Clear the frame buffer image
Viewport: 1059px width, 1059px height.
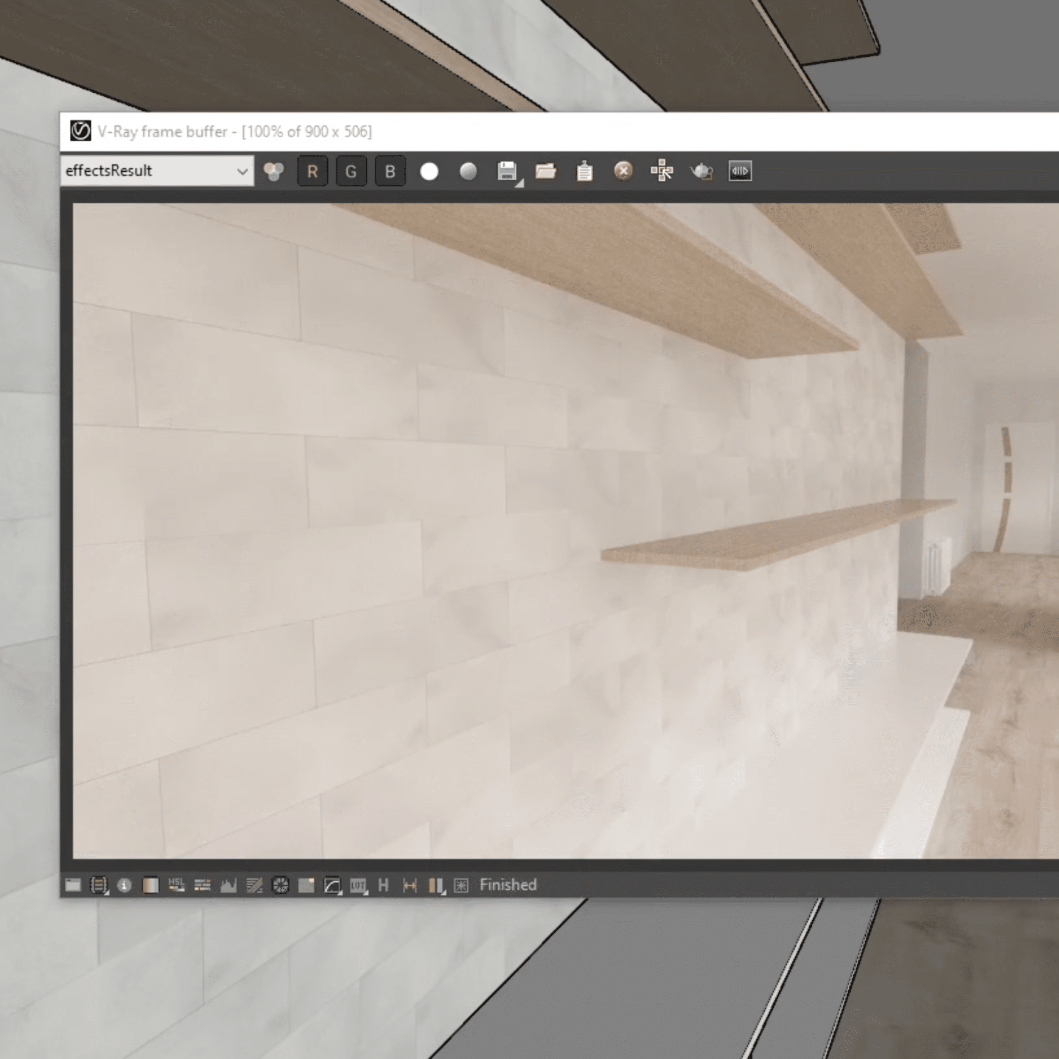623,171
